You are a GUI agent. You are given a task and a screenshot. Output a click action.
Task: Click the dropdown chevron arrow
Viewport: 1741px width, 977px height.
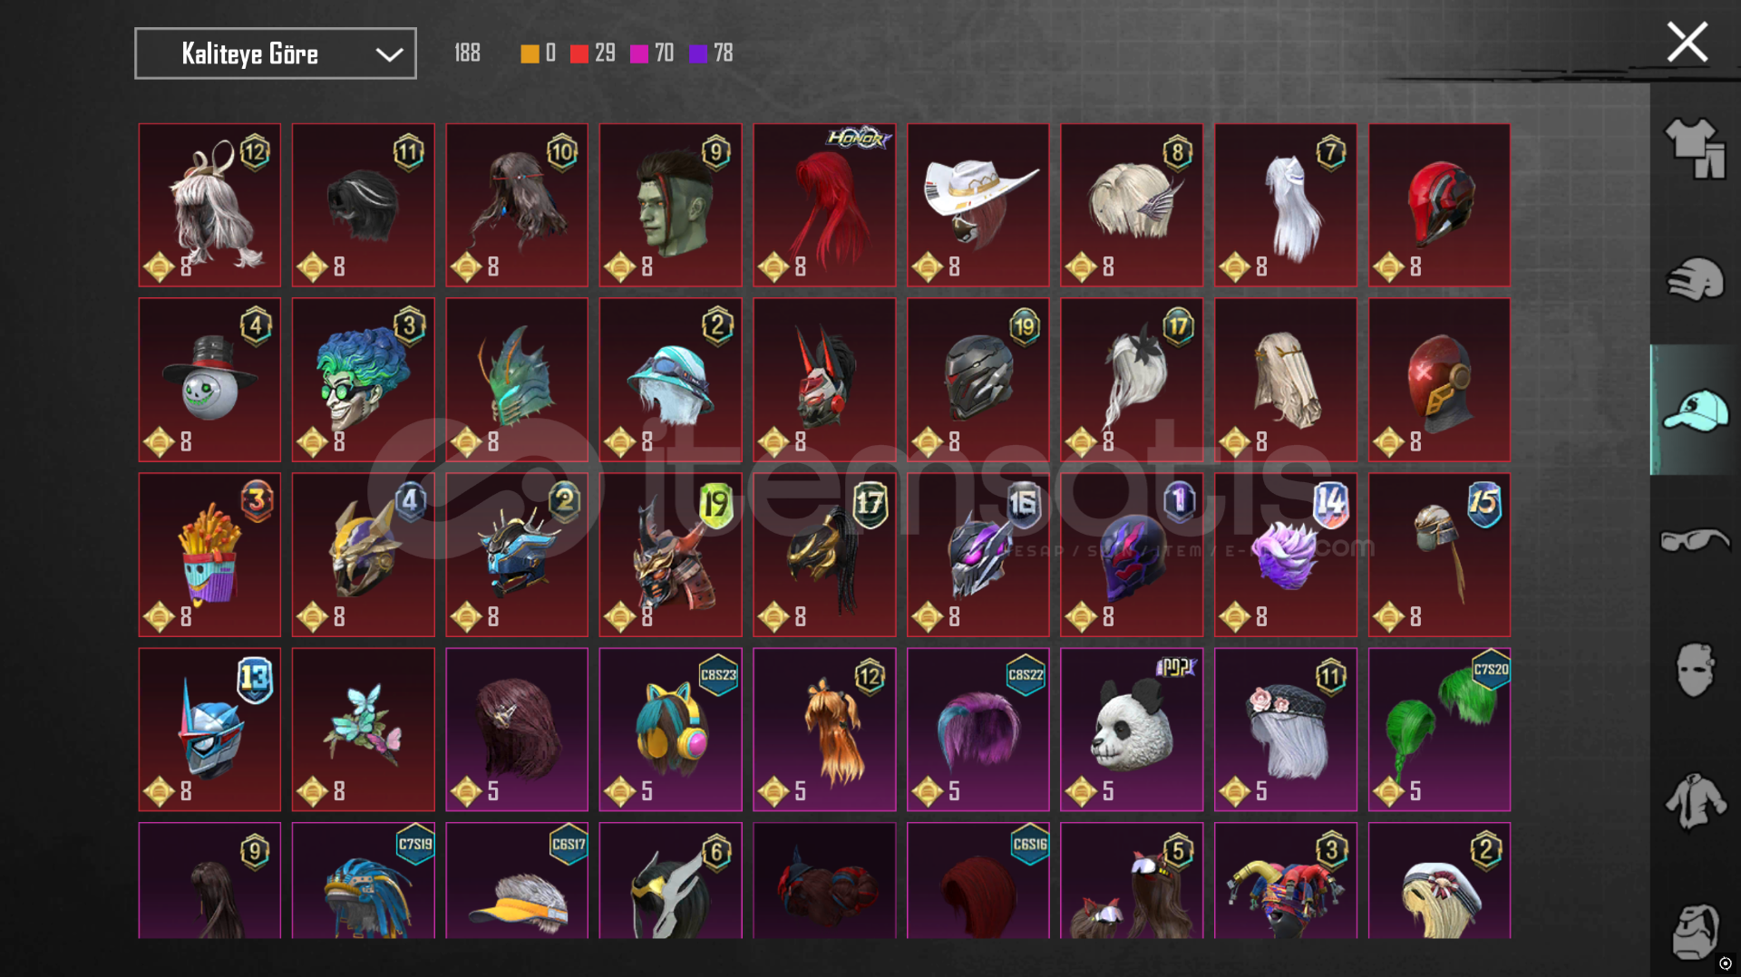390,54
